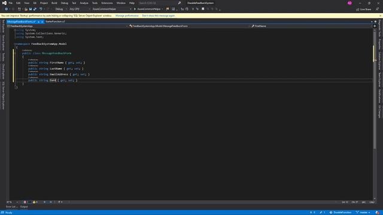Click the warning count icon in editor footer
Viewport: 383px width, 215px height.
(34, 202)
